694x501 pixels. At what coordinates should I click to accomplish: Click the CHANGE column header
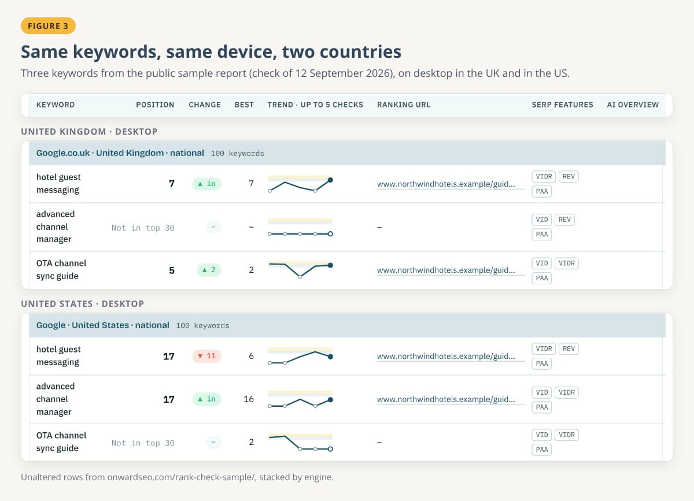[205, 105]
